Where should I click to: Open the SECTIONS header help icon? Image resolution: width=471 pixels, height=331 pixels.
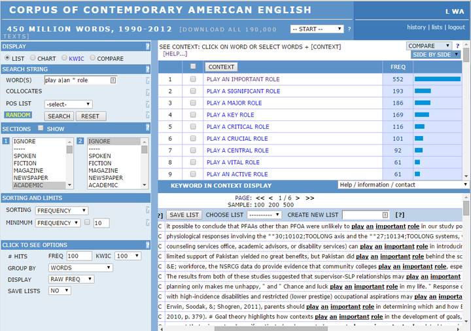pyautogui.click(x=147, y=128)
